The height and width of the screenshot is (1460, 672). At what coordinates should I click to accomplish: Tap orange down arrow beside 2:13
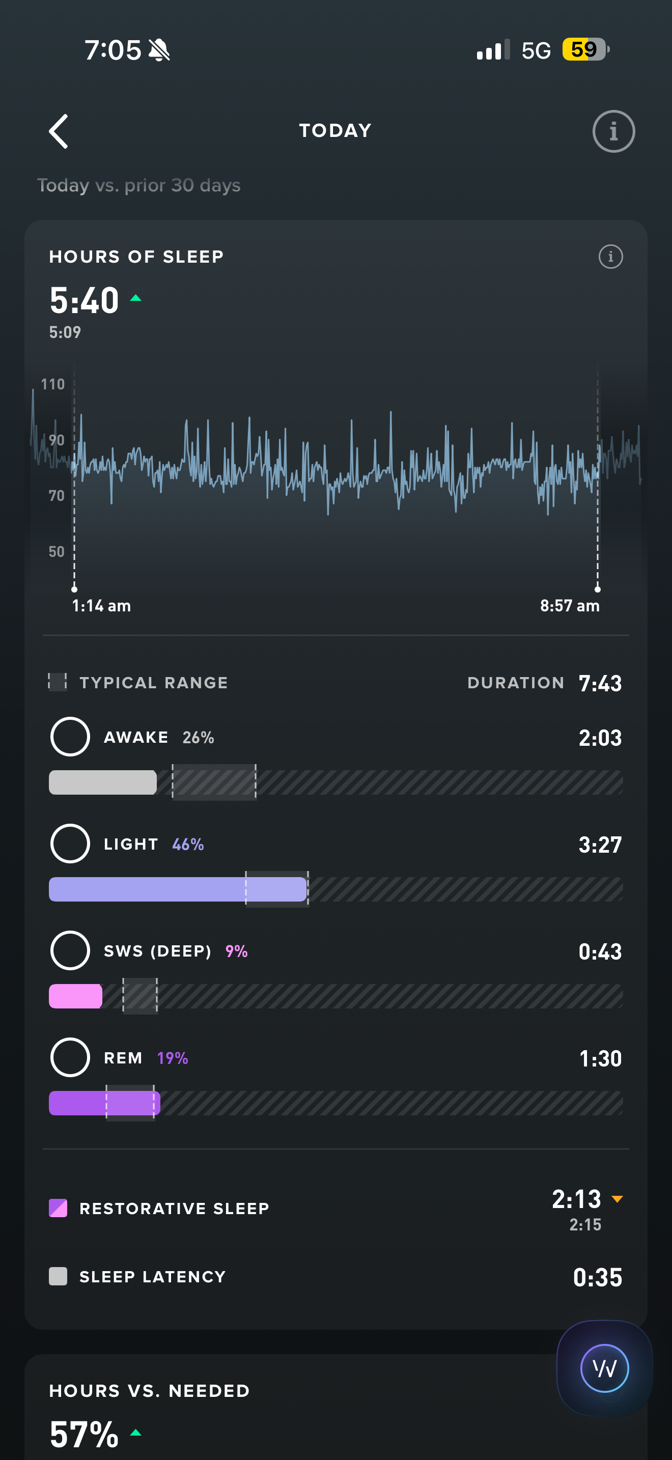pyautogui.click(x=617, y=1199)
